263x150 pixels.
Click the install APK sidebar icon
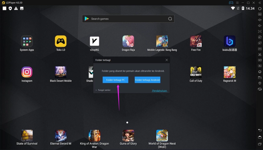pos(260,49)
